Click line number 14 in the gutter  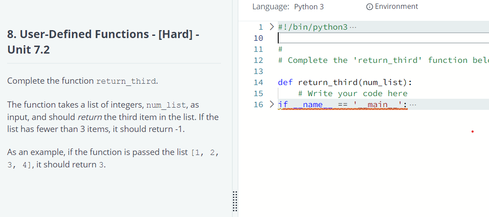point(258,82)
